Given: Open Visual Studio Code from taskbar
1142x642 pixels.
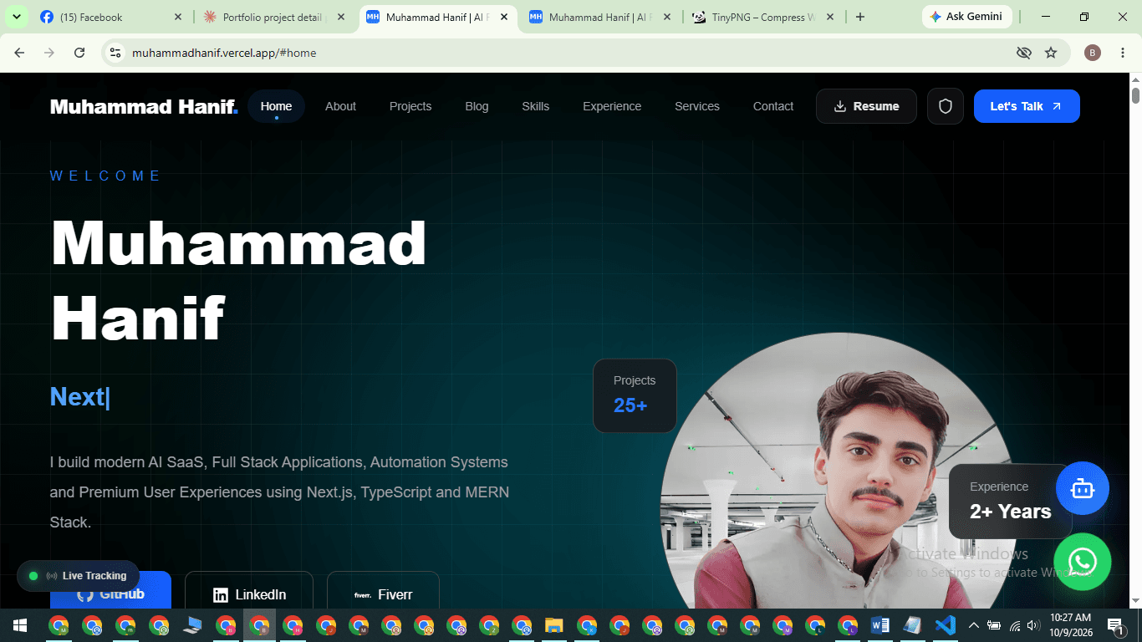Looking at the screenshot, I should (x=945, y=625).
